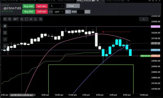Add a new chart tab with plus
This screenshot has width=163, height=98.
point(128,1)
